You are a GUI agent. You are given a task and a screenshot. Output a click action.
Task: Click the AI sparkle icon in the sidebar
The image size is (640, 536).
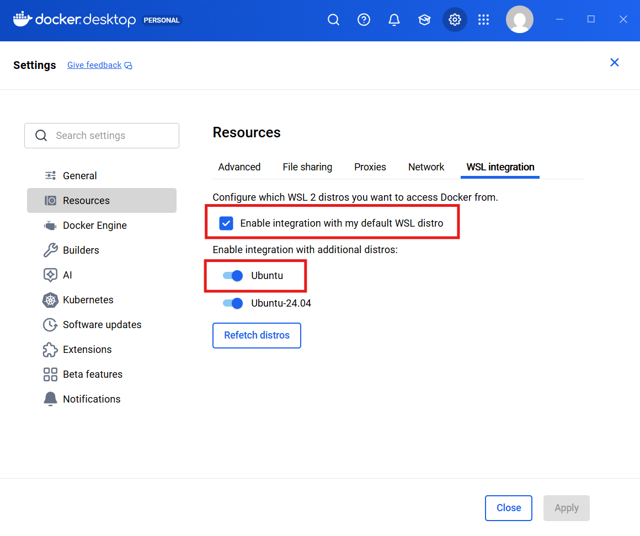50,275
